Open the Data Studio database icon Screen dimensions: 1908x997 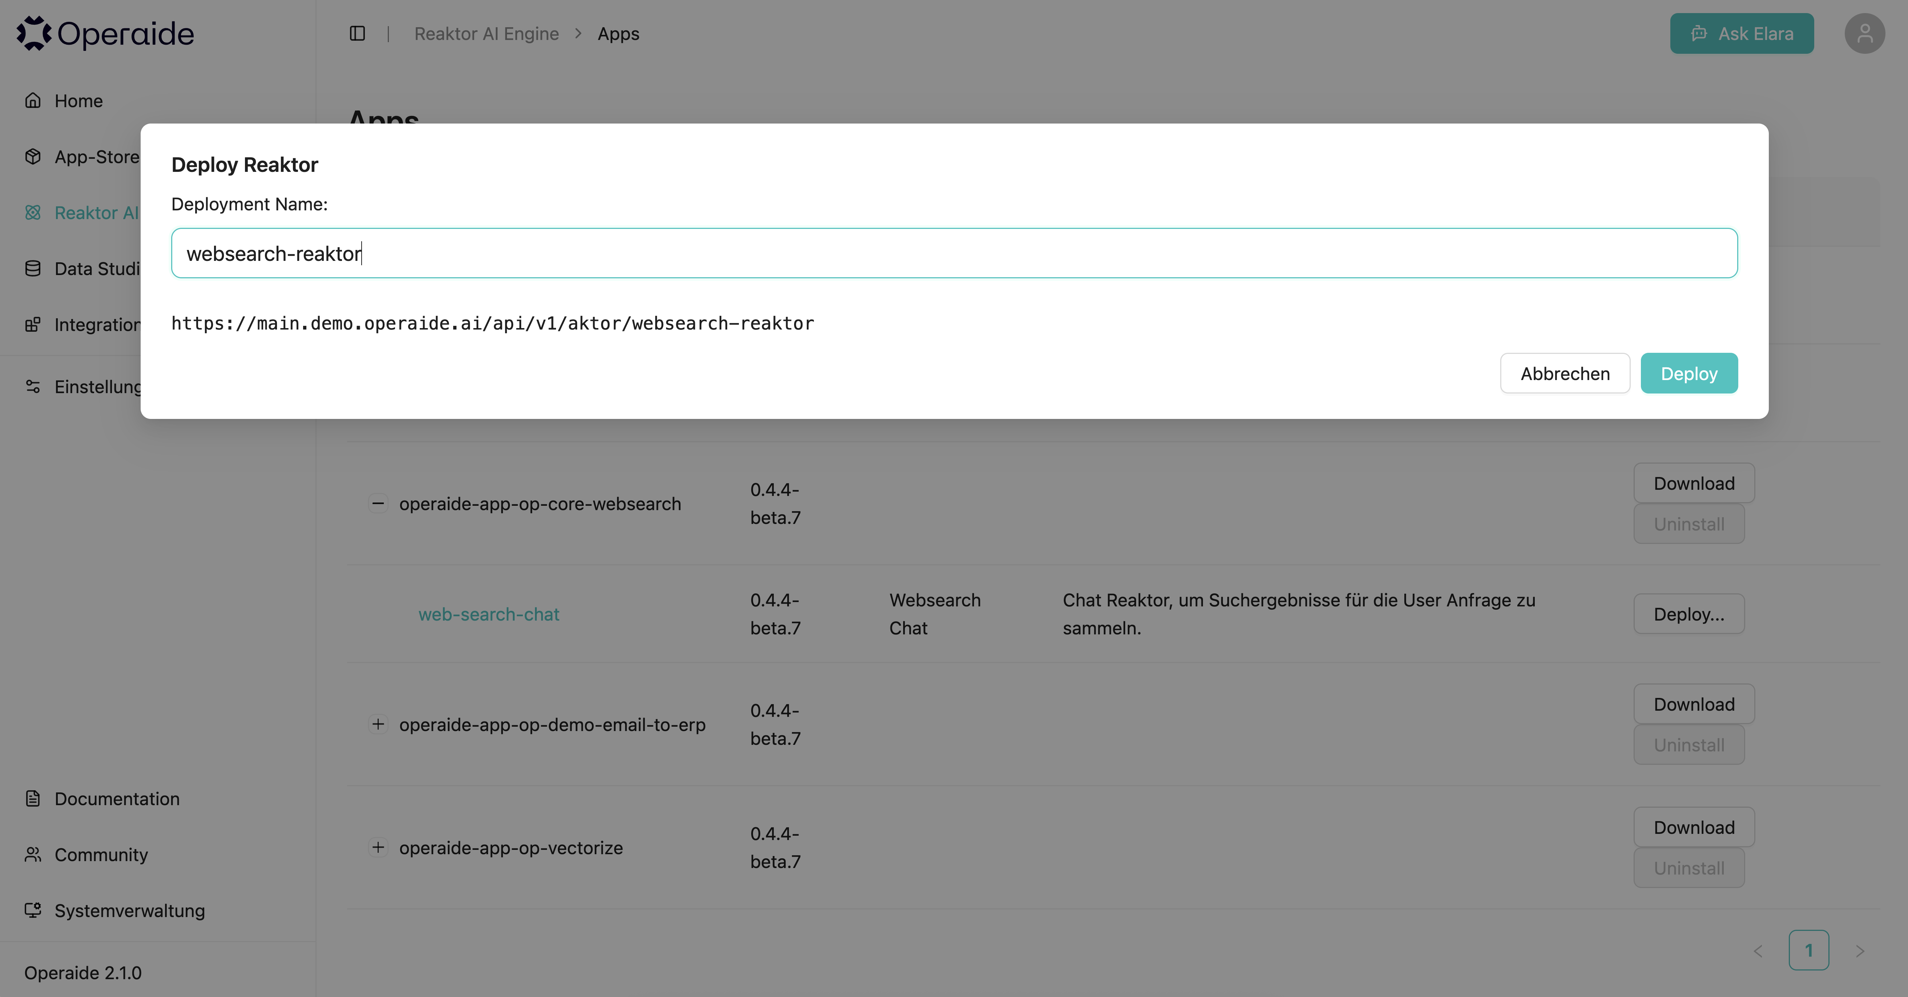(x=33, y=268)
